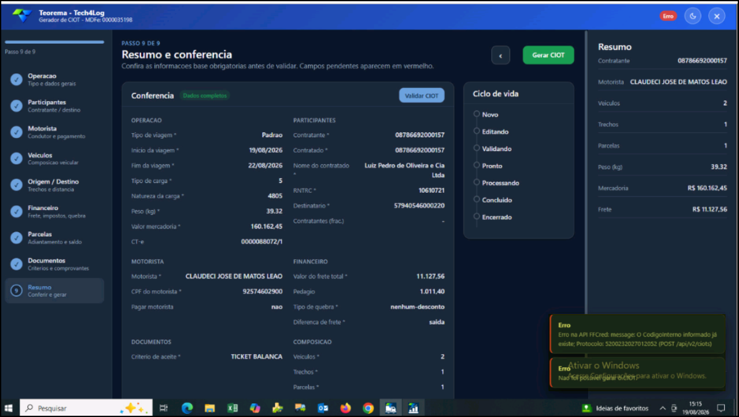Open the Parcelas step checkmark icon
This screenshot has height=417, width=739.
coord(17,238)
